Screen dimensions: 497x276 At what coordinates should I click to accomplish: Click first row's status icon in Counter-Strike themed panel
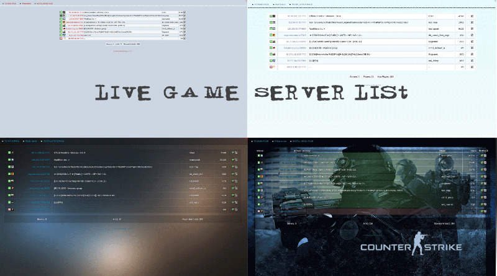(259, 154)
